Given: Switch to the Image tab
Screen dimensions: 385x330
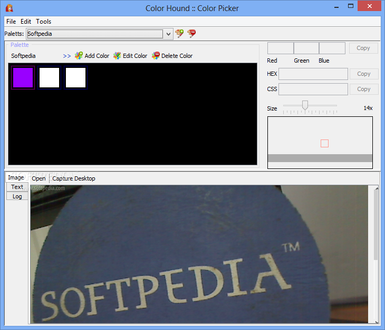Looking at the screenshot, I should pos(16,177).
